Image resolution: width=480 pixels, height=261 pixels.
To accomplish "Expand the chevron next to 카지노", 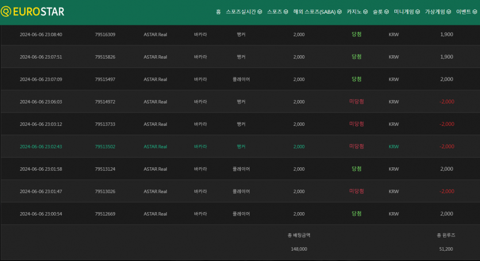I will click(x=365, y=11).
